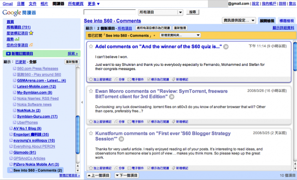This screenshot has height=180, width=297.
Task: Share the Adel comment entry (分享)
Action: tap(120, 79)
